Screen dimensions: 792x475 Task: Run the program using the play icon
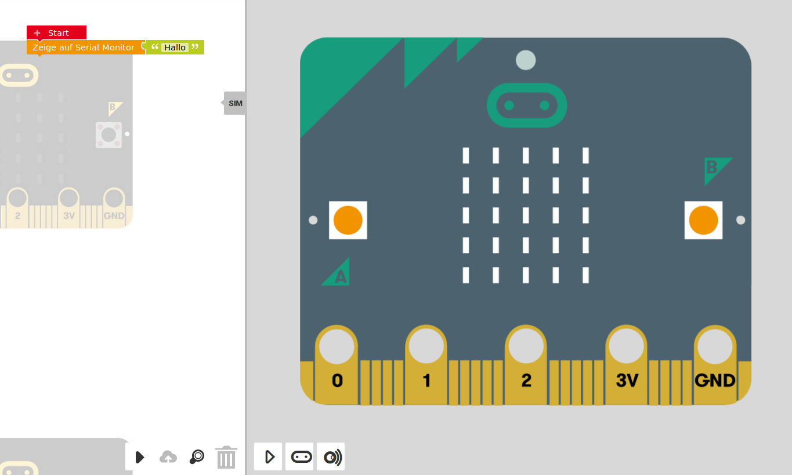pyautogui.click(x=139, y=457)
